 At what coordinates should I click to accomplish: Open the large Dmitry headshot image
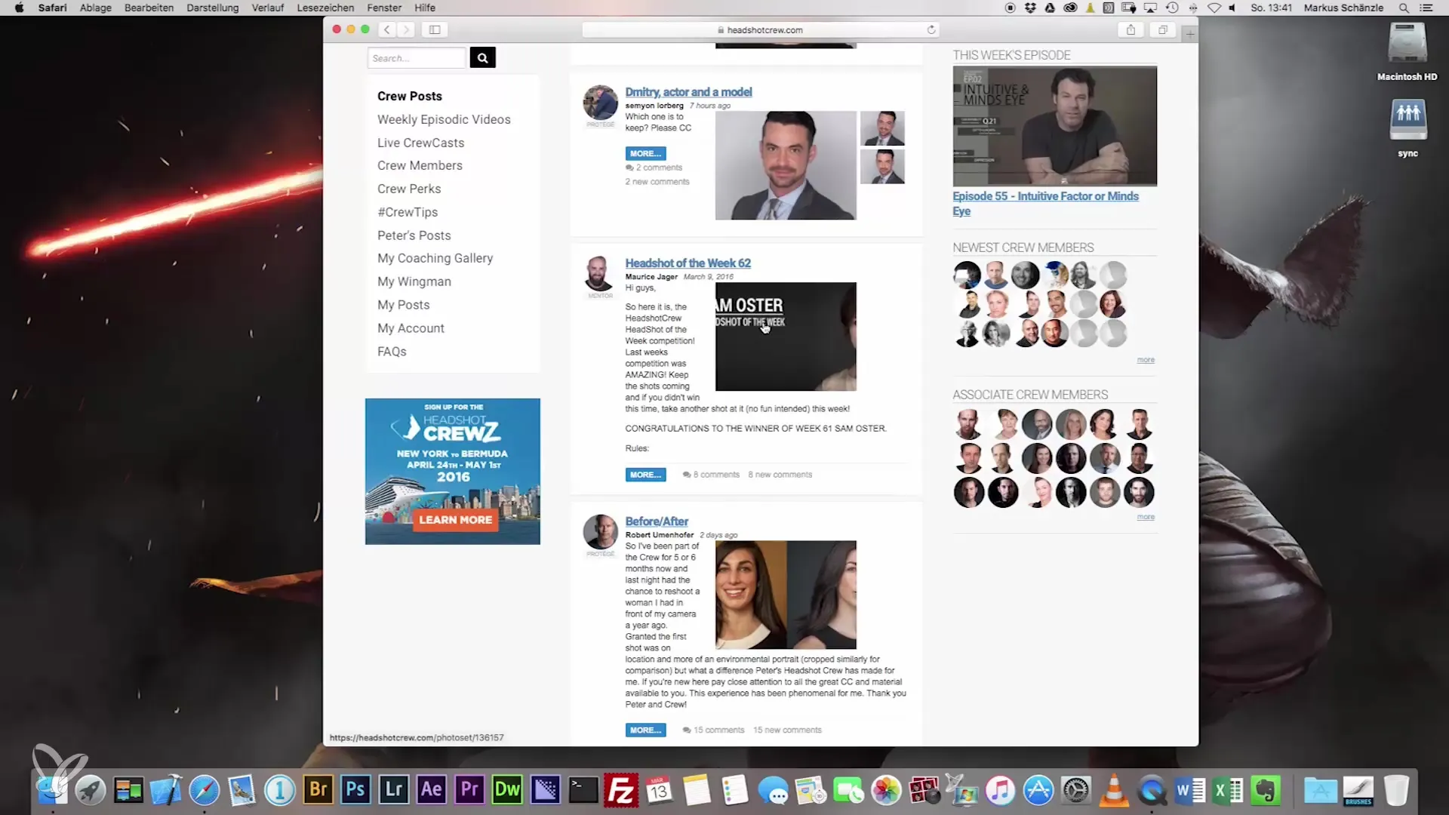(786, 165)
